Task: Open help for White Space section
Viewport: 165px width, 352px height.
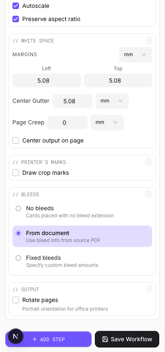Action: [x=149, y=40]
